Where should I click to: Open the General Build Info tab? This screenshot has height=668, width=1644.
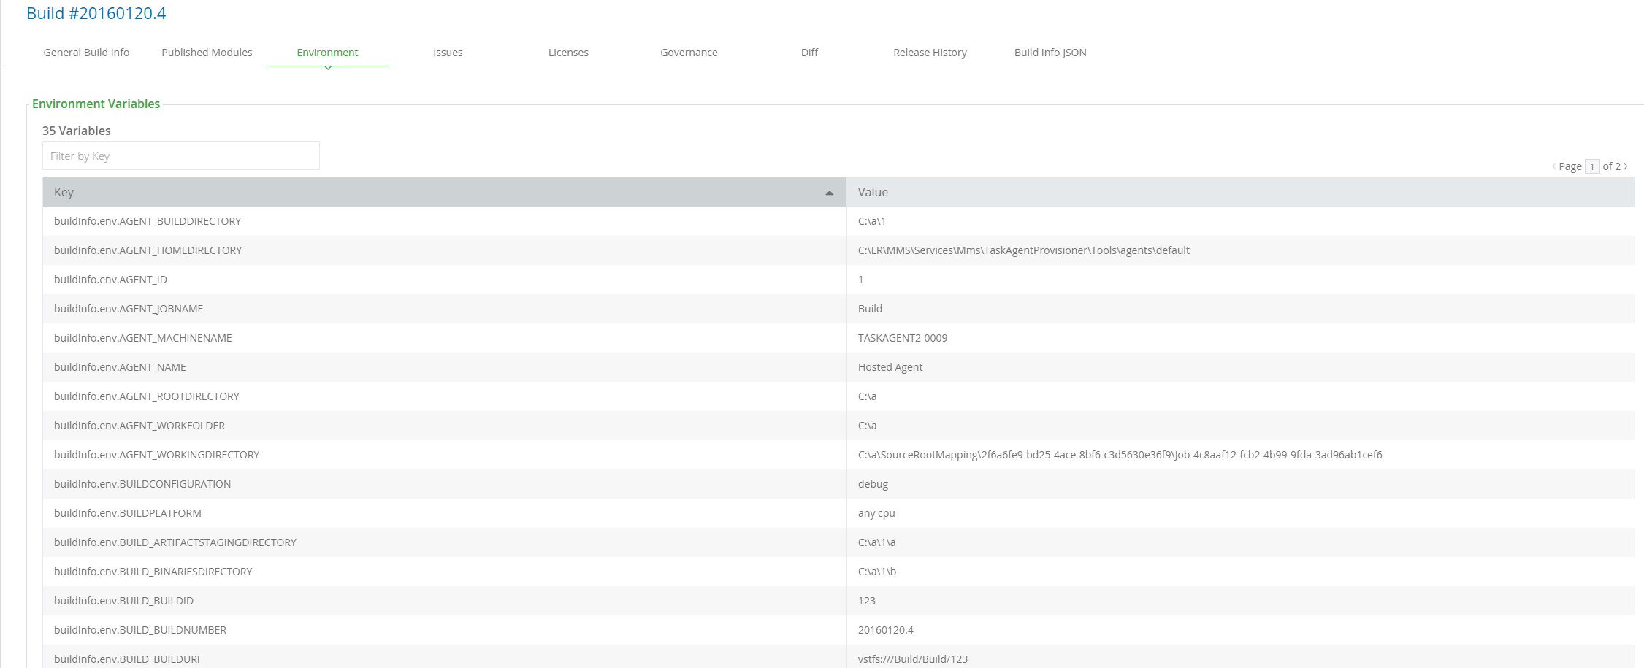pyautogui.click(x=86, y=53)
